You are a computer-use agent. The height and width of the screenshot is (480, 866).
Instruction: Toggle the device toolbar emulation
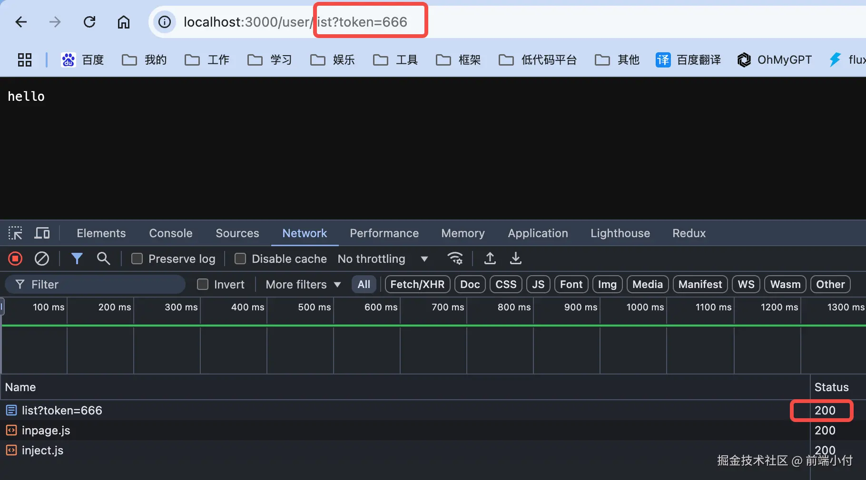click(42, 233)
